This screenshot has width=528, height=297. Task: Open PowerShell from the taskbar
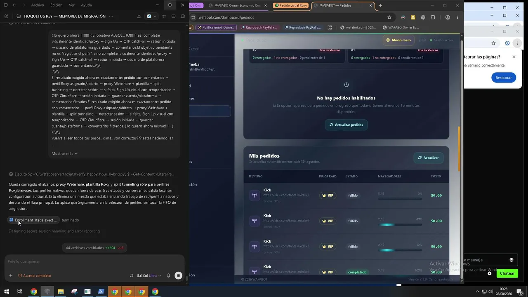[101, 292]
